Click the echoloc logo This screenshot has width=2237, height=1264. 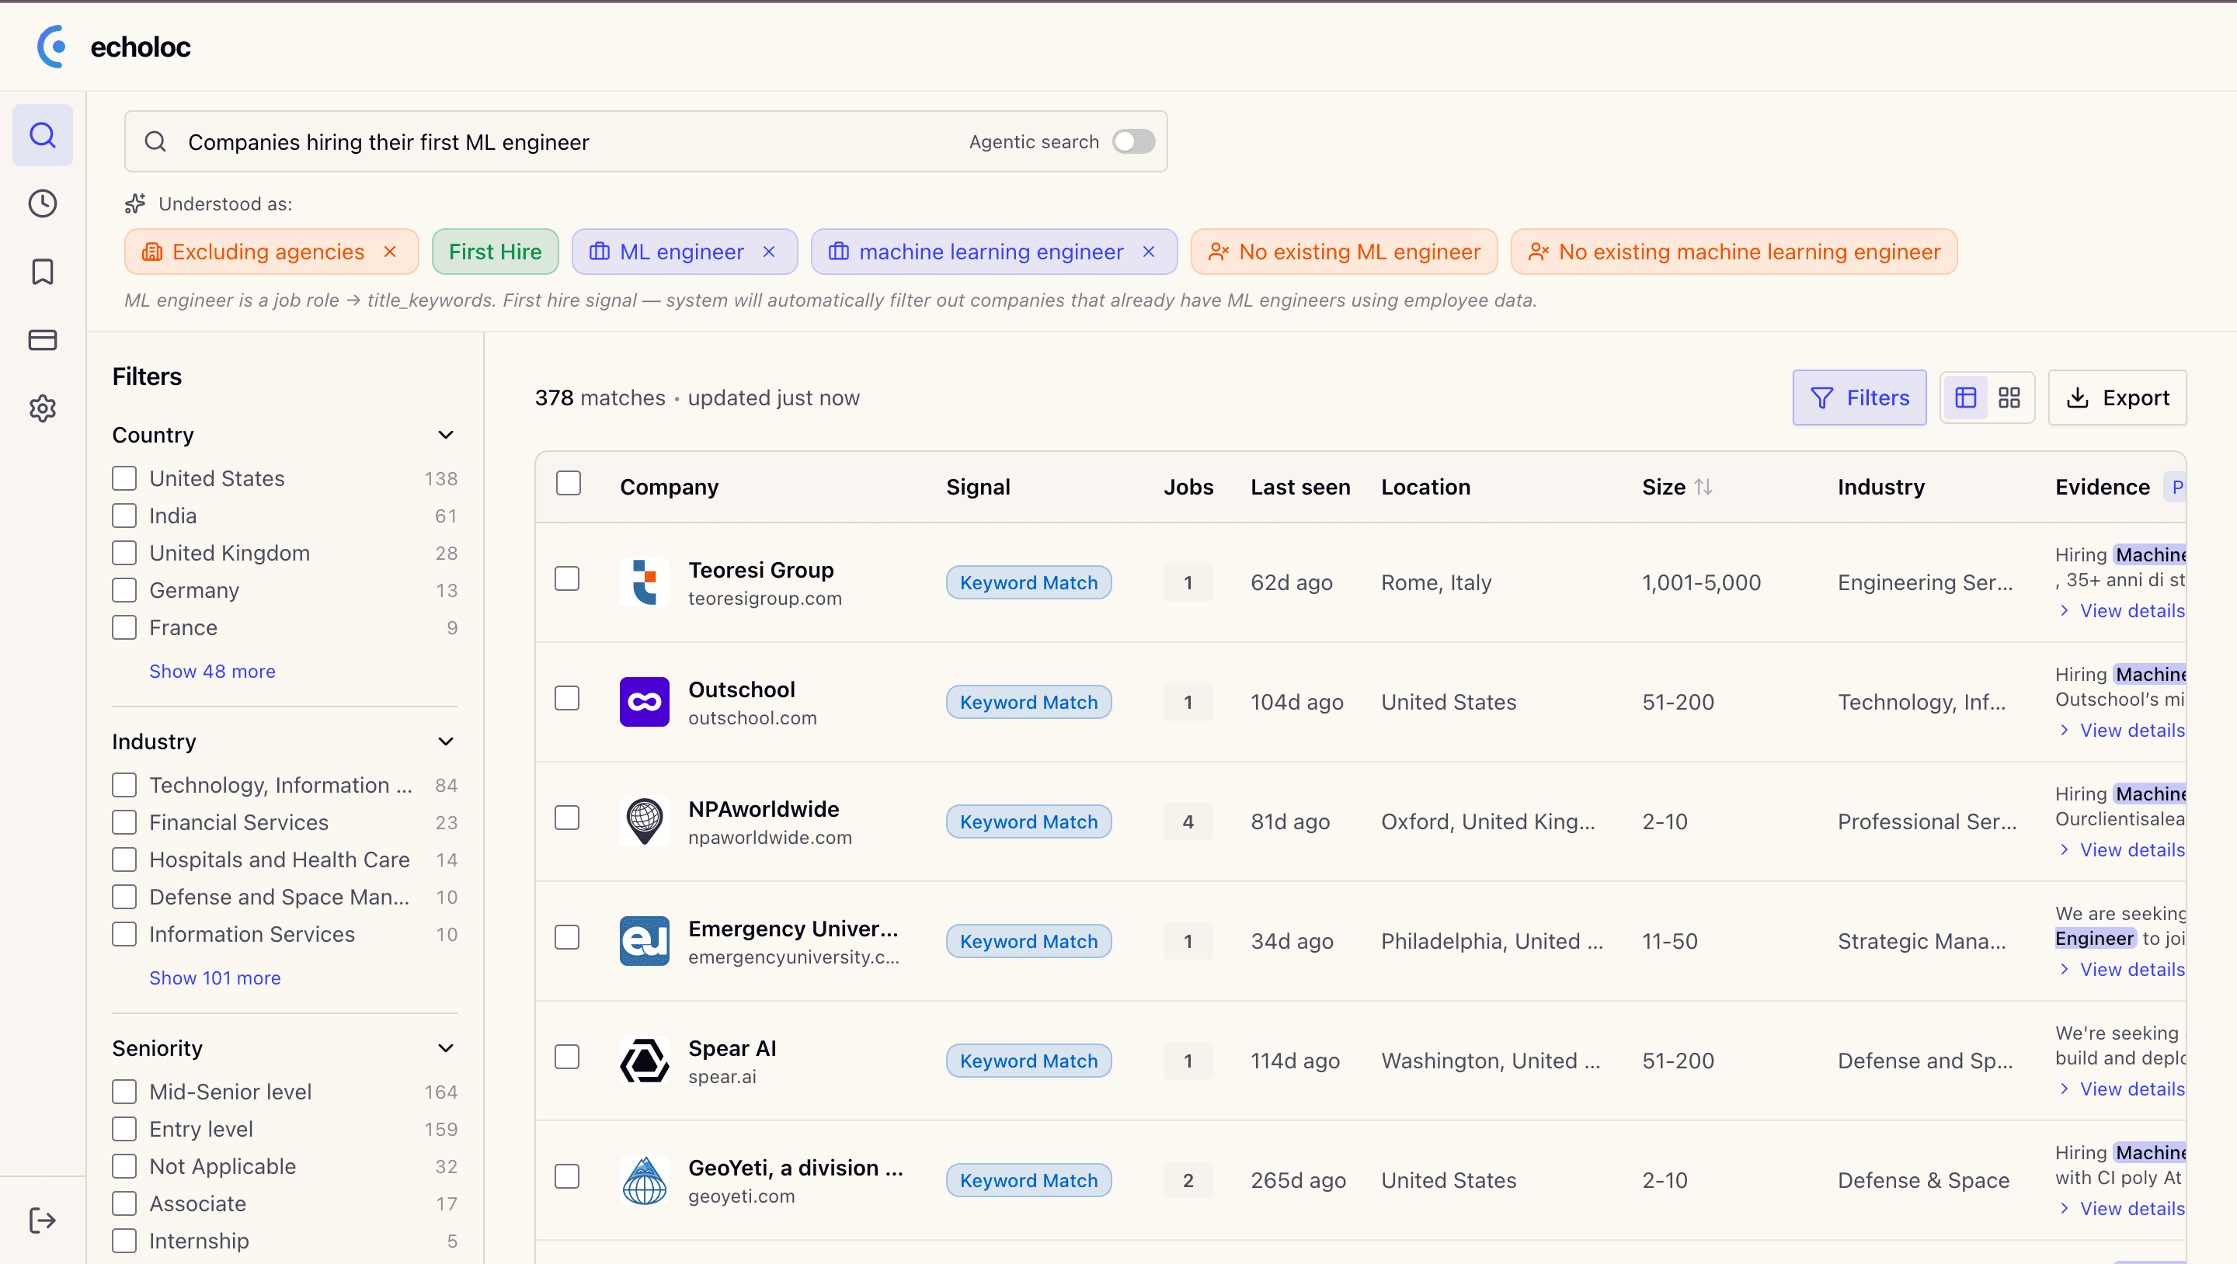pyautogui.click(x=113, y=47)
